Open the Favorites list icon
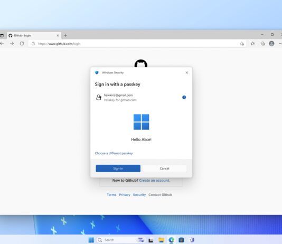This screenshot has width=282, height=244. (252, 43)
